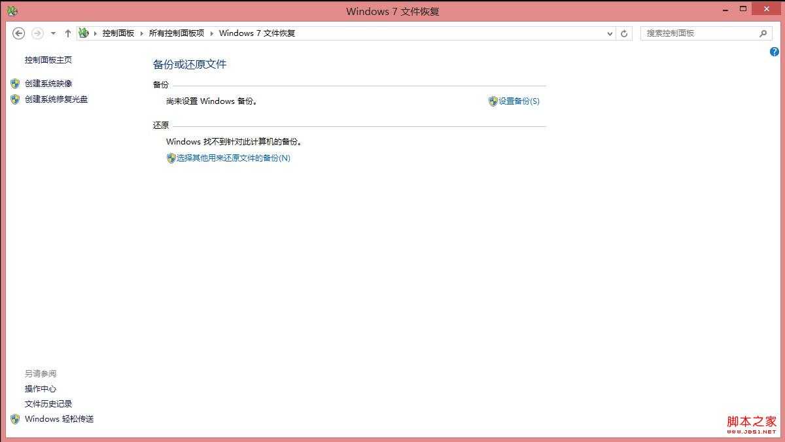The image size is (785, 442).
Task: Click the control panel icon in address bar
Action: [x=84, y=33]
